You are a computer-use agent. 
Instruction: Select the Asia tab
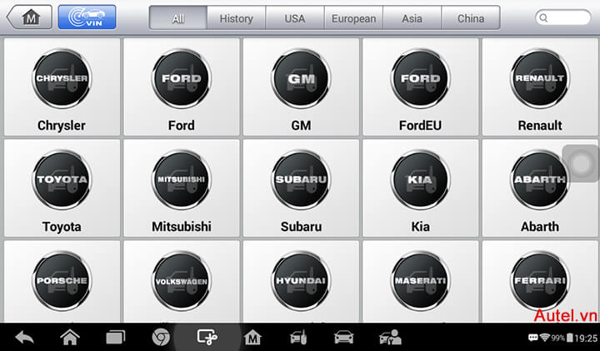tap(412, 18)
